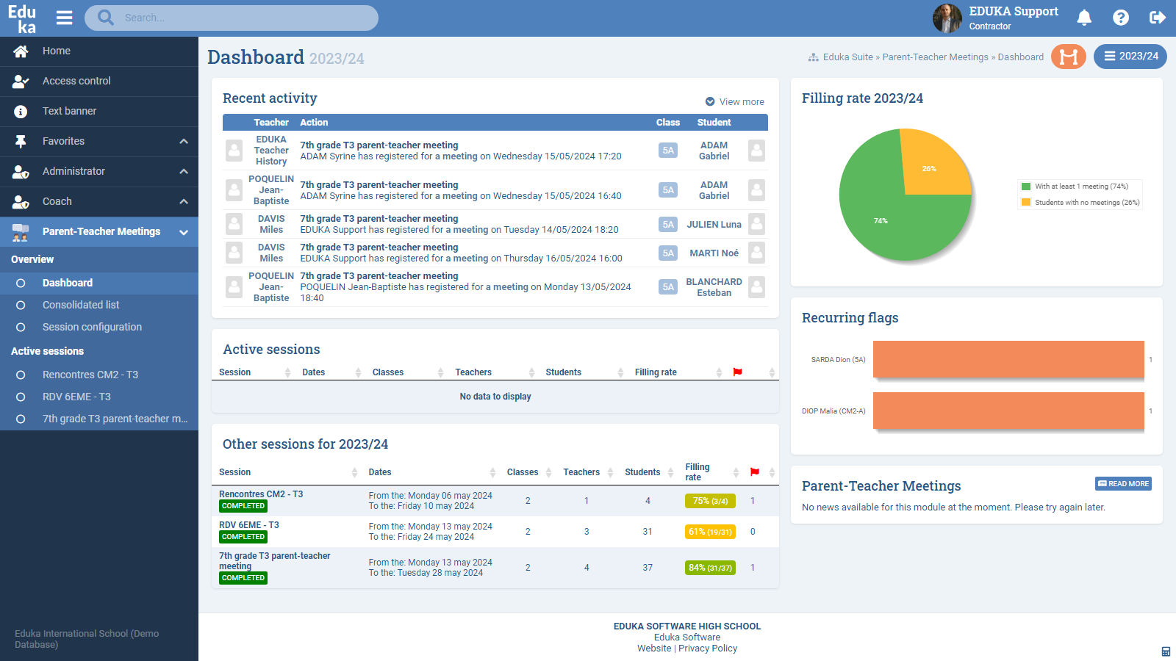Click the 84% filling rate badge

[709, 567]
